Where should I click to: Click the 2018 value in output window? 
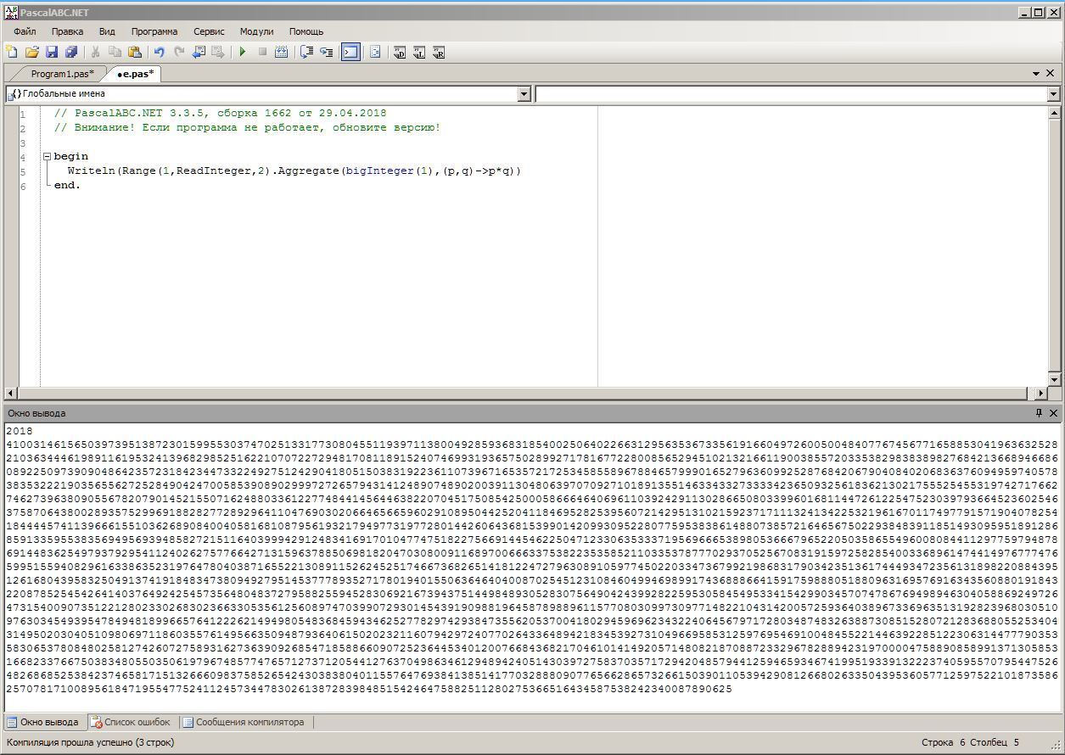[x=19, y=431]
